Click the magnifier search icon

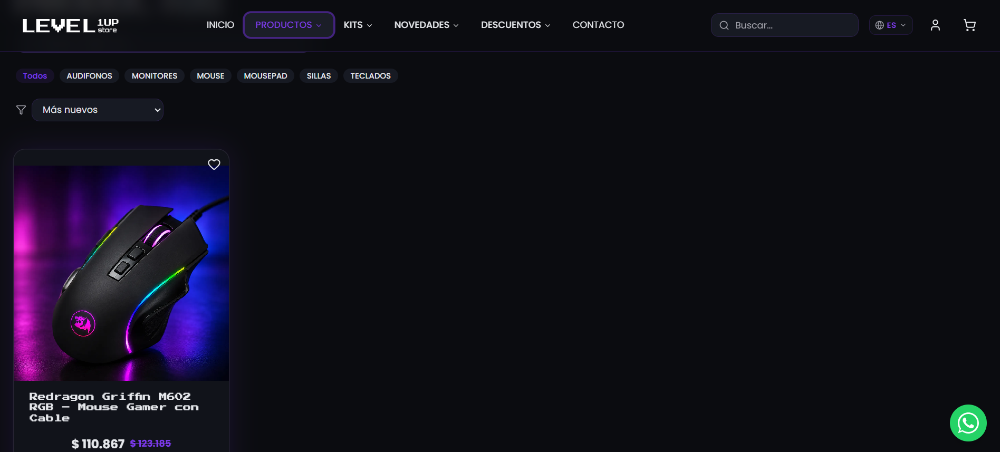click(724, 25)
